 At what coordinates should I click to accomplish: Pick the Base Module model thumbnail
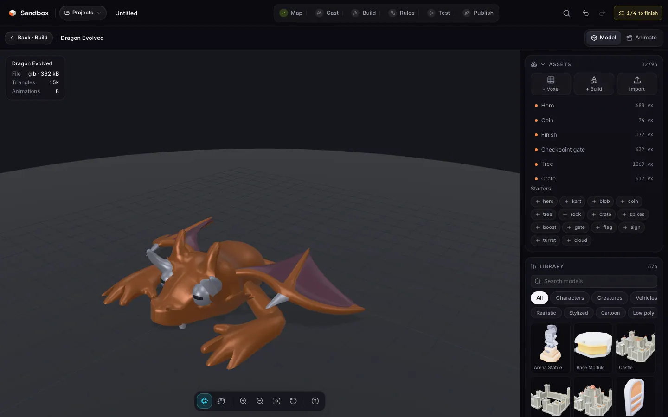point(593,348)
